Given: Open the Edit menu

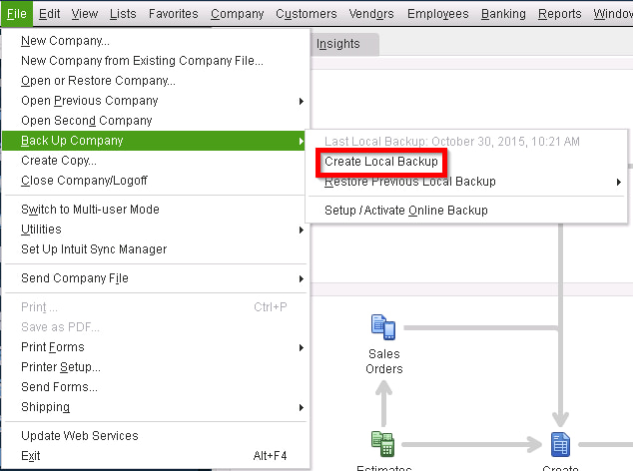Looking at the screenshot, I should pos(49,14).
